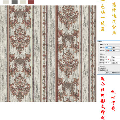Open the pixel width unit dropdown
Screen dimensions: 120x120
click(116, 48)
